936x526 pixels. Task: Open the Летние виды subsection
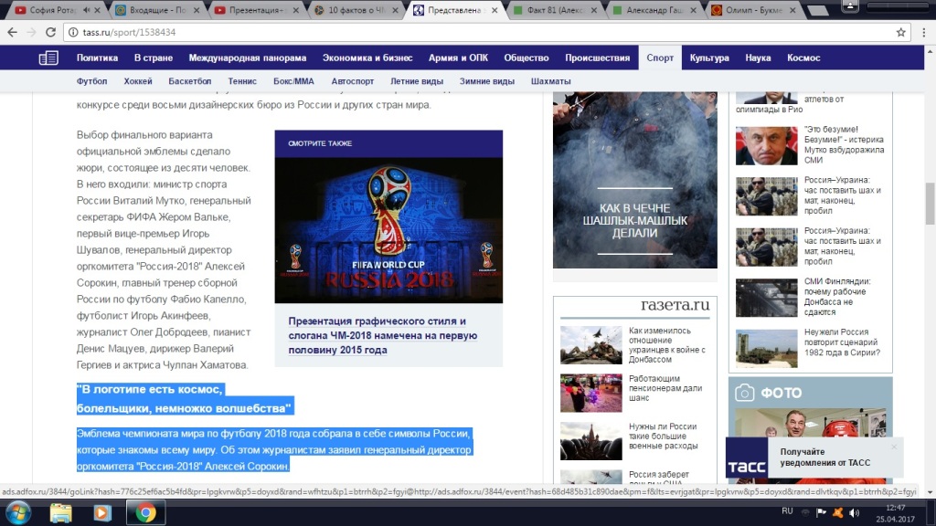click(x=417, y=81)
